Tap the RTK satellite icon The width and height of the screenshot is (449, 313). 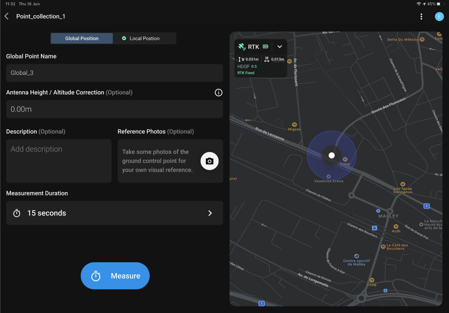tap(242, 47)
